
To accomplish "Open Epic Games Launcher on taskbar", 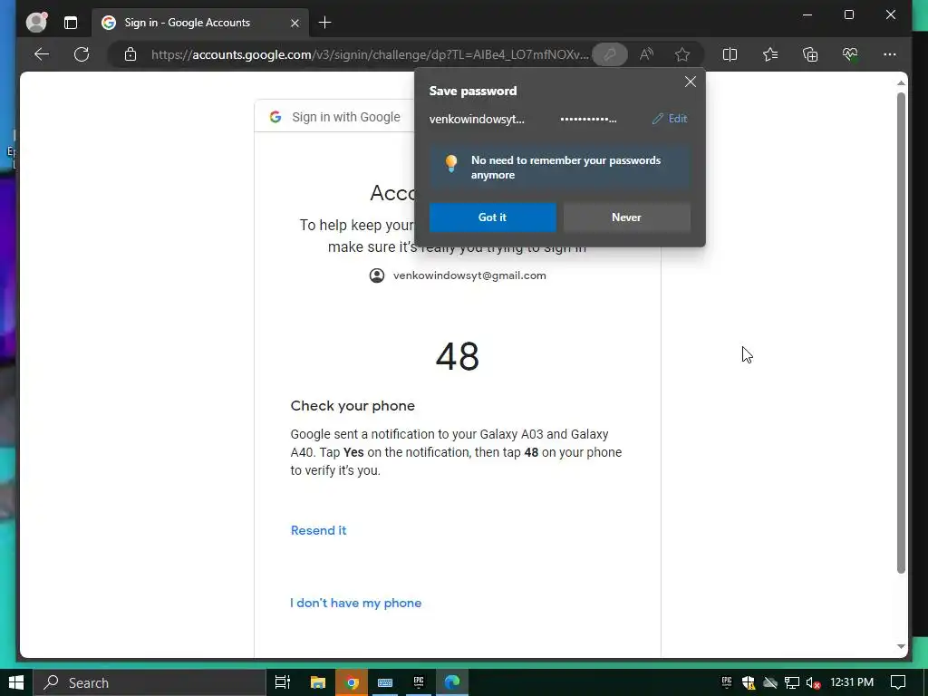I will (419, 682).
